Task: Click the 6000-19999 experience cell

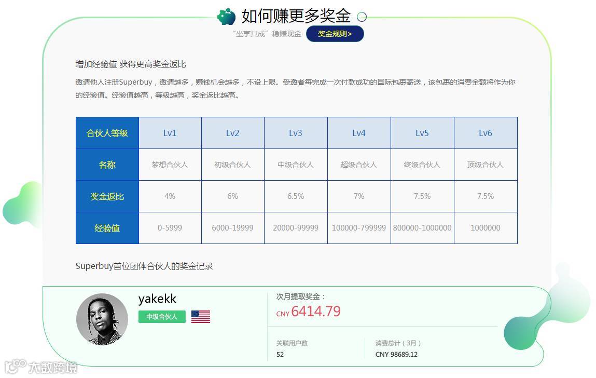Action: [x=232, y=227]
